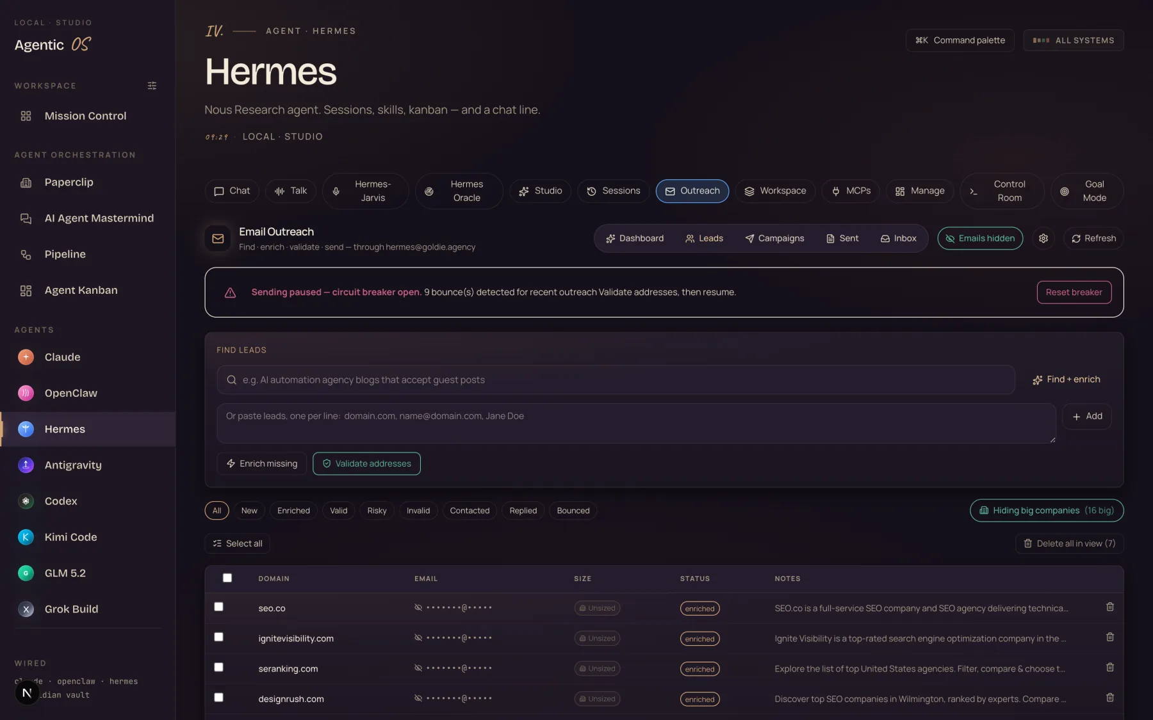Open the Campaigns view
The image size is (1153, 720).
pyautogui.click(x=774, y=239)
